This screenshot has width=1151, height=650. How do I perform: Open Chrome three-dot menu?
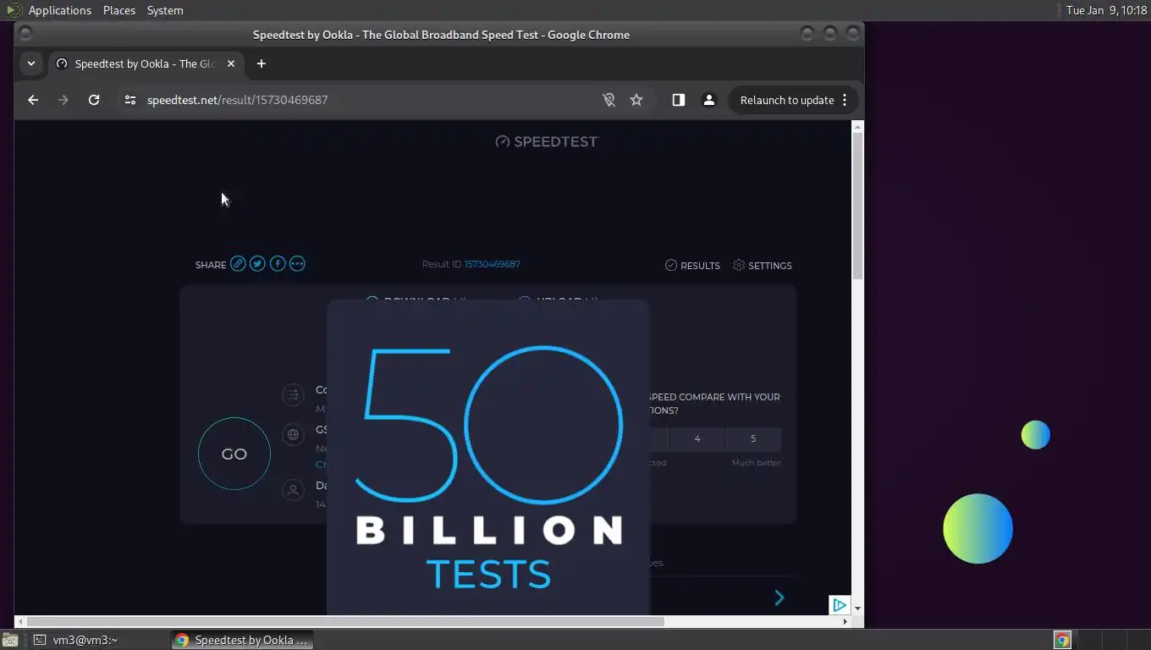point(845,100)
